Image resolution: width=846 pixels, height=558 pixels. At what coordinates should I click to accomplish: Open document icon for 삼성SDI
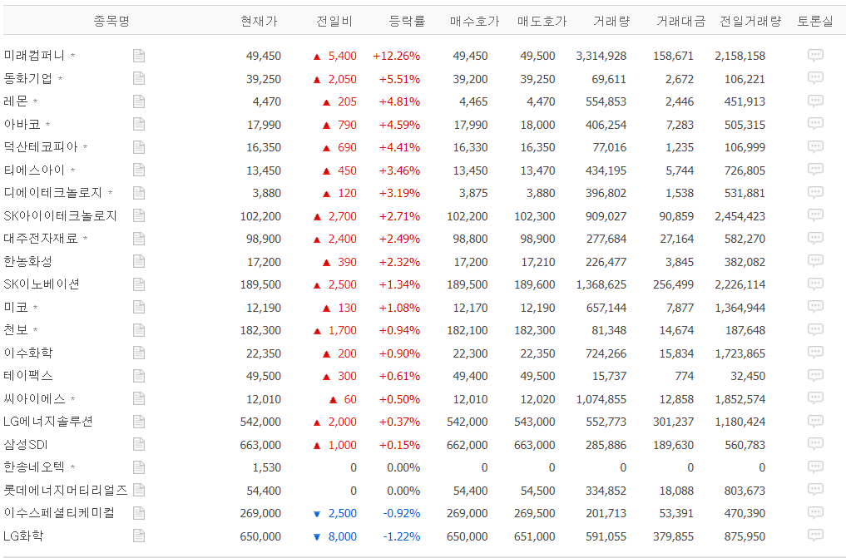click(x=139, y=445)
